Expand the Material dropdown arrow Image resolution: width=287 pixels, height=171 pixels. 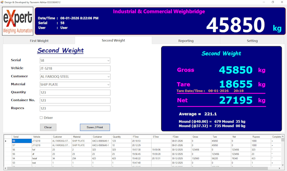[108, 85]
